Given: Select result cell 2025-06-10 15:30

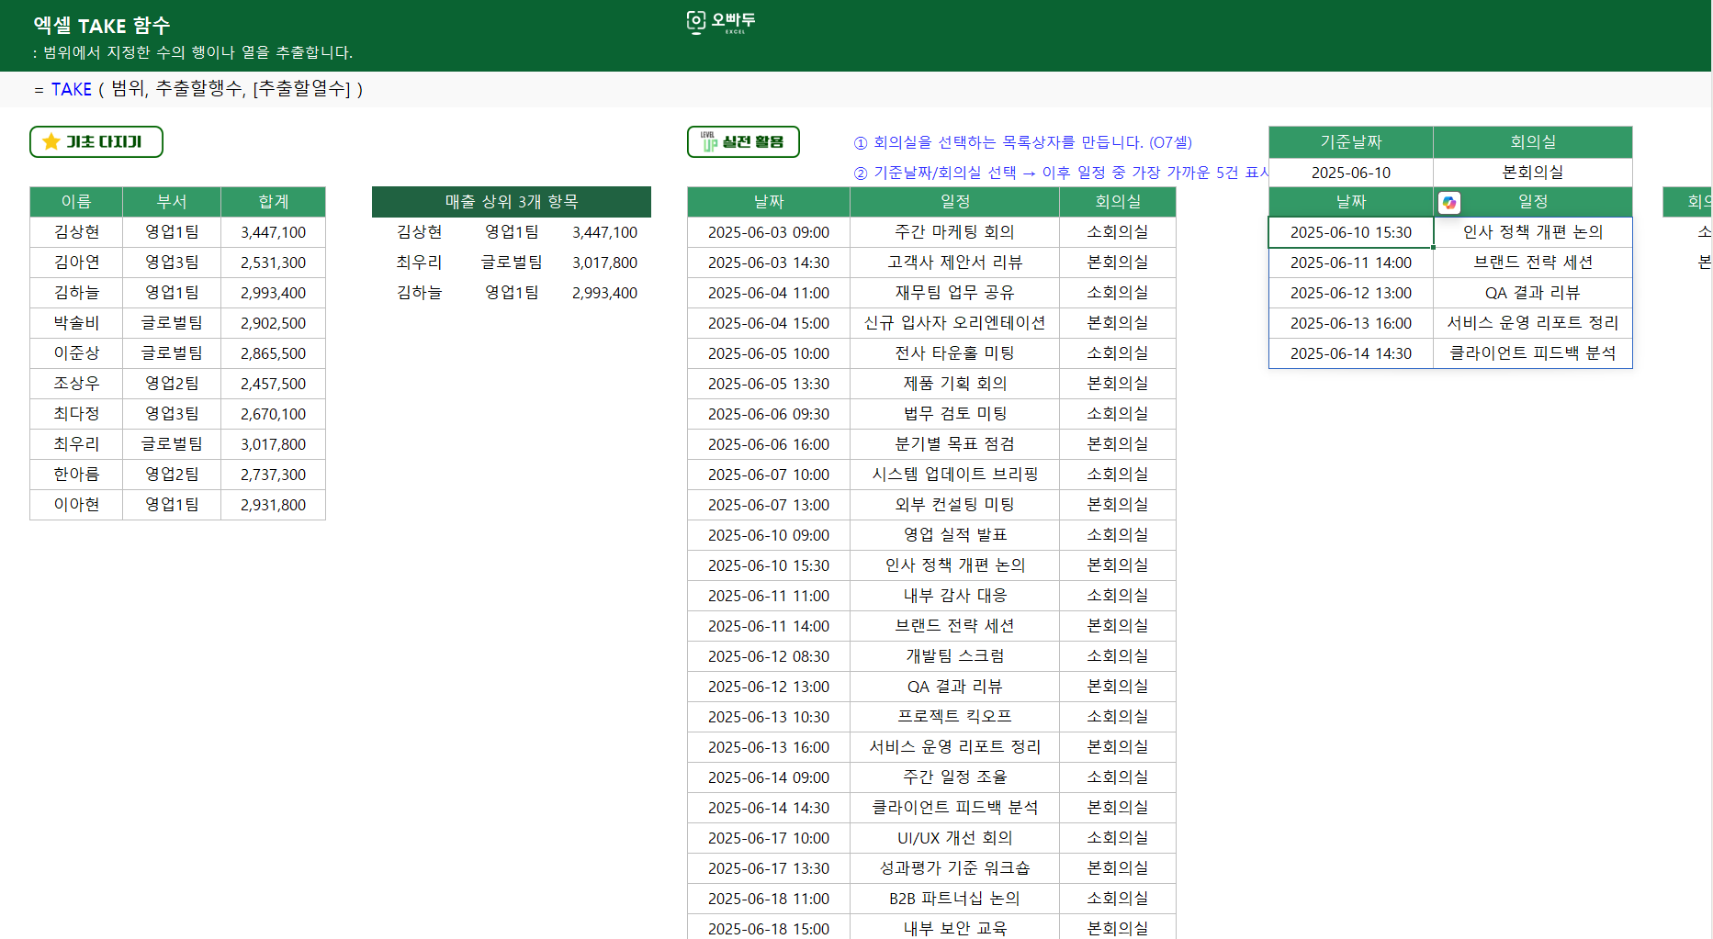Looking at the screenshot, I should coord(1350,232).
